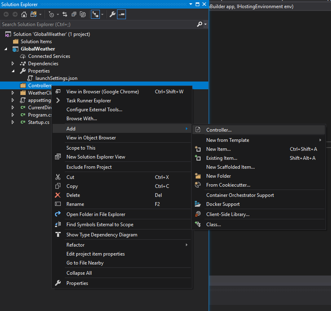Select Exclude From Project

coord(122,167)
